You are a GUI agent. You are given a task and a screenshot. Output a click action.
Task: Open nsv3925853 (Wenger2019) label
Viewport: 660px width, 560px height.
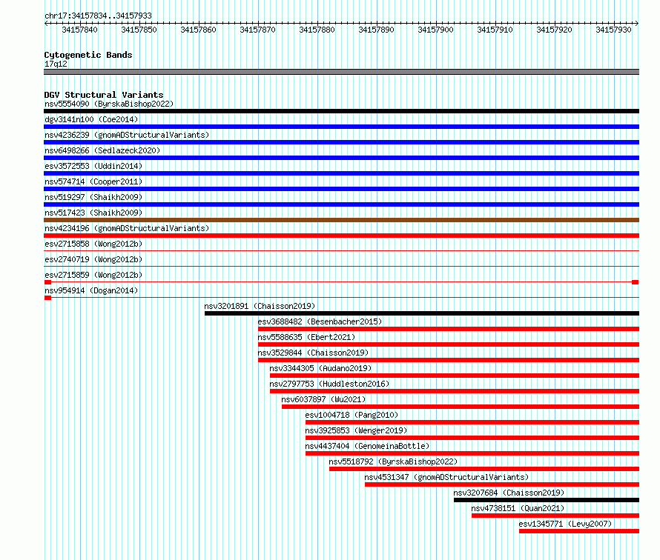pos(356,430)
